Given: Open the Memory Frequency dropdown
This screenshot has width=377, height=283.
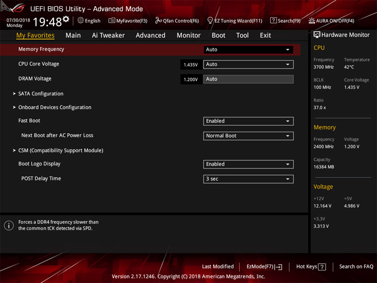Looking at the screenshot, I should pyautogui.click(x=248, y=50).
